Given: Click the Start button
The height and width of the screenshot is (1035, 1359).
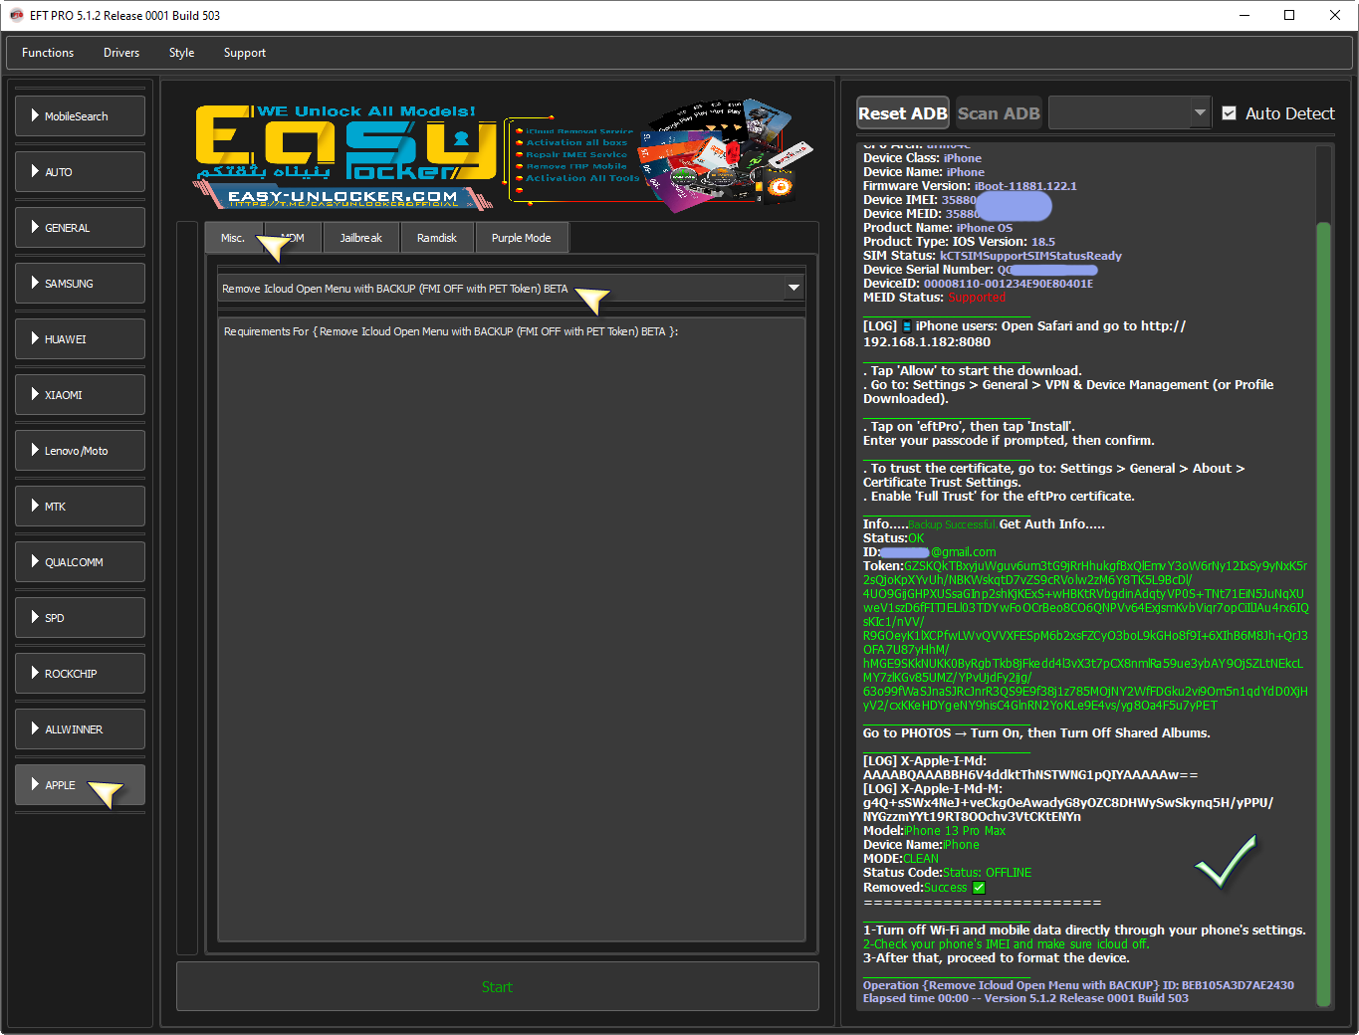Looking at the screenshot, I should point(498,987).
